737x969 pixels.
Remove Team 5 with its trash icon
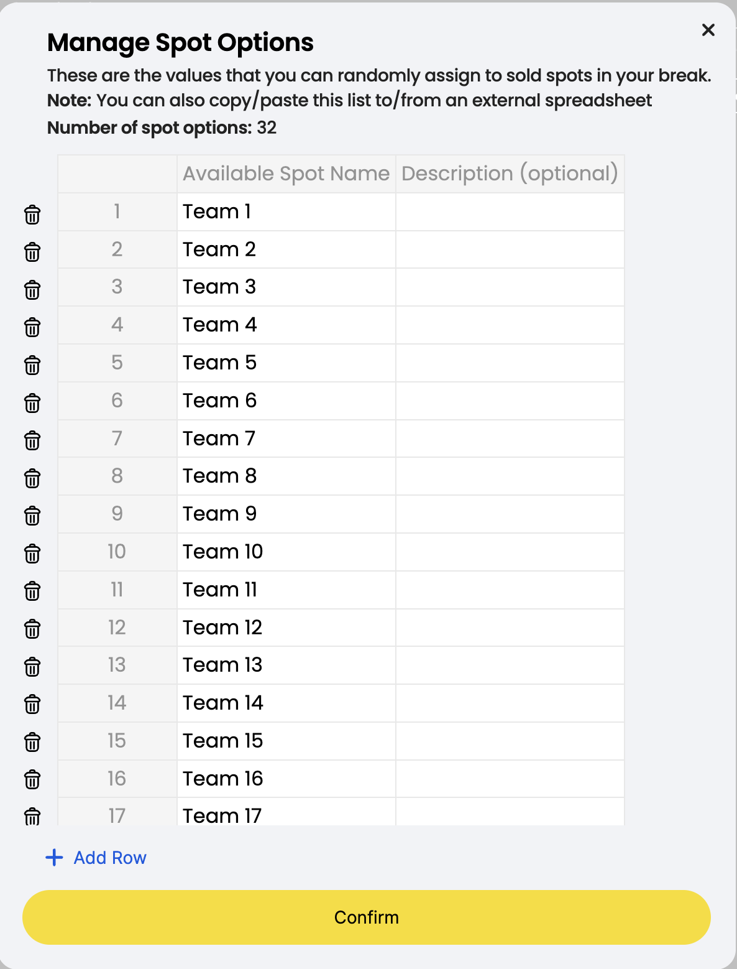[x=32, y=365]
